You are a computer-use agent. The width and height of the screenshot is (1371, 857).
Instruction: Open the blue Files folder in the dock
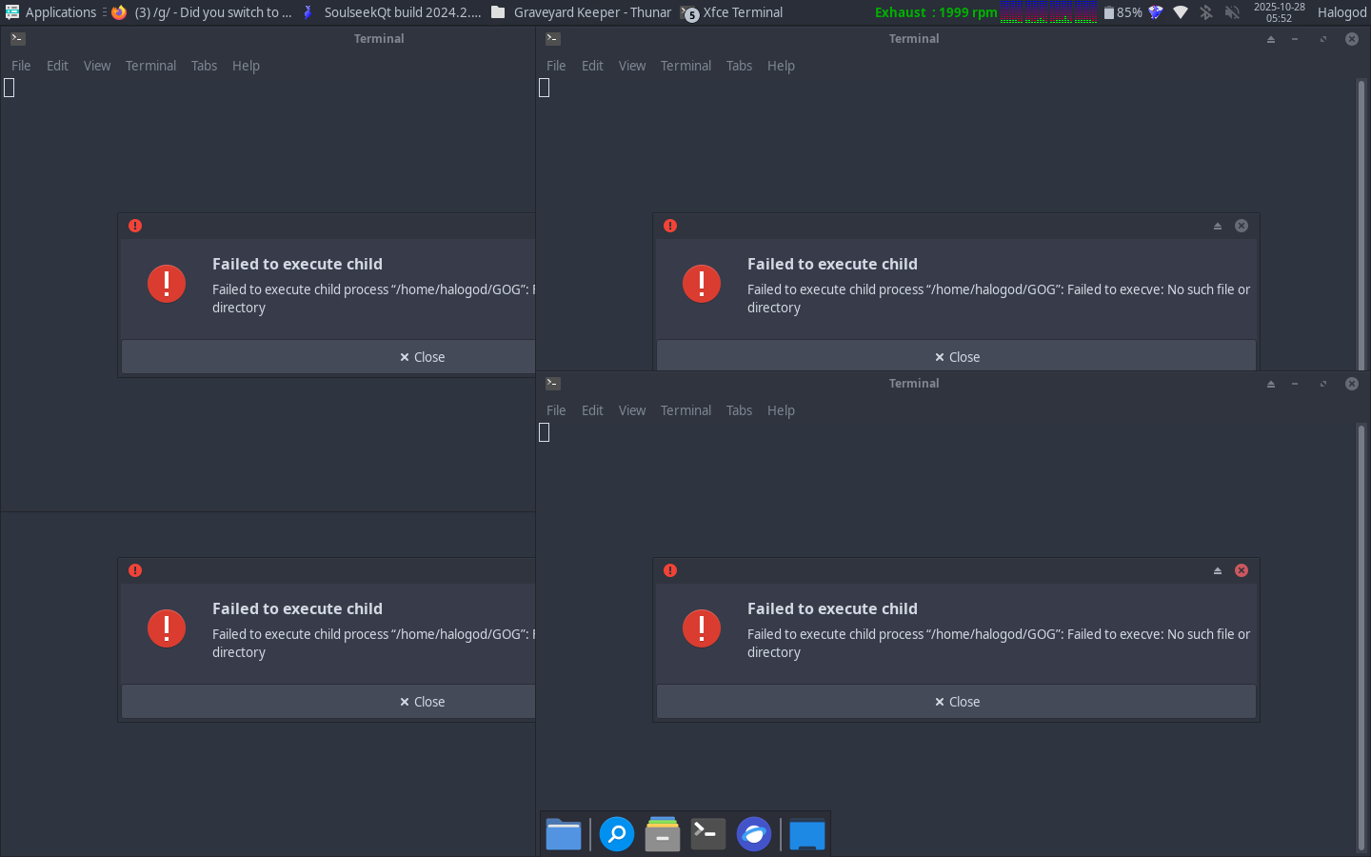(564, 834)
